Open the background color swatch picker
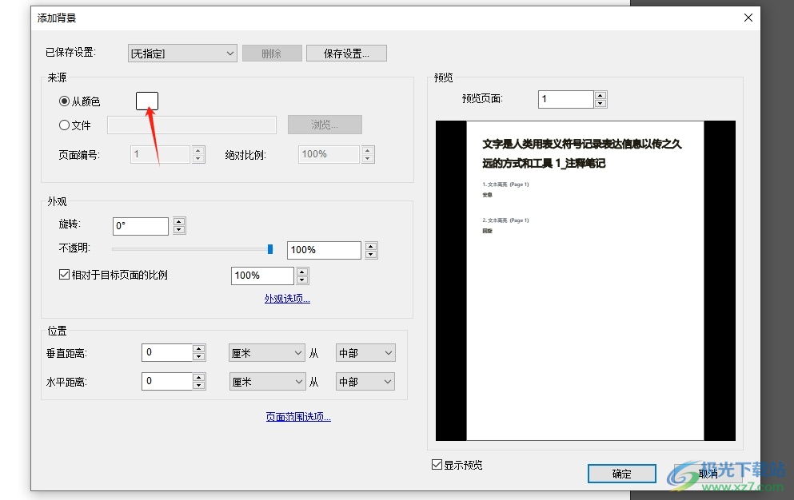Screen dimensions: 794x500 [x=147, y=101]
